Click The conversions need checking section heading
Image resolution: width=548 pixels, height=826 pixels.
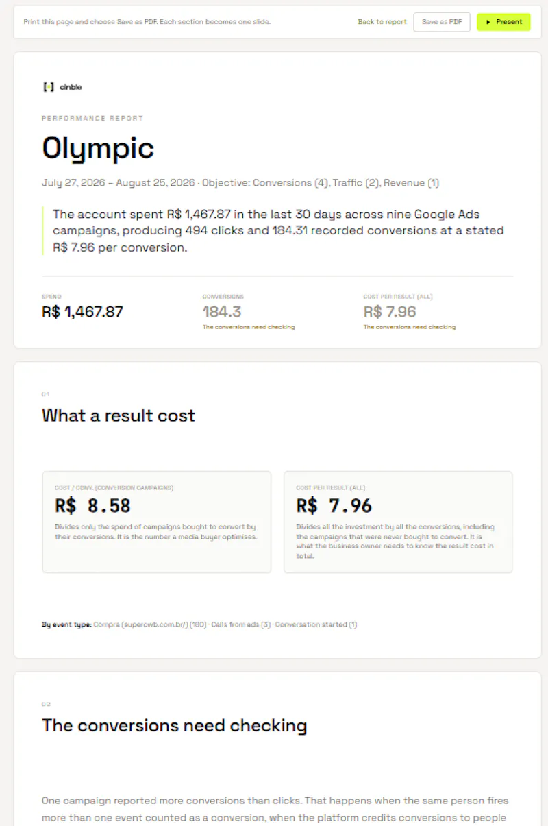tap(174, 725)
